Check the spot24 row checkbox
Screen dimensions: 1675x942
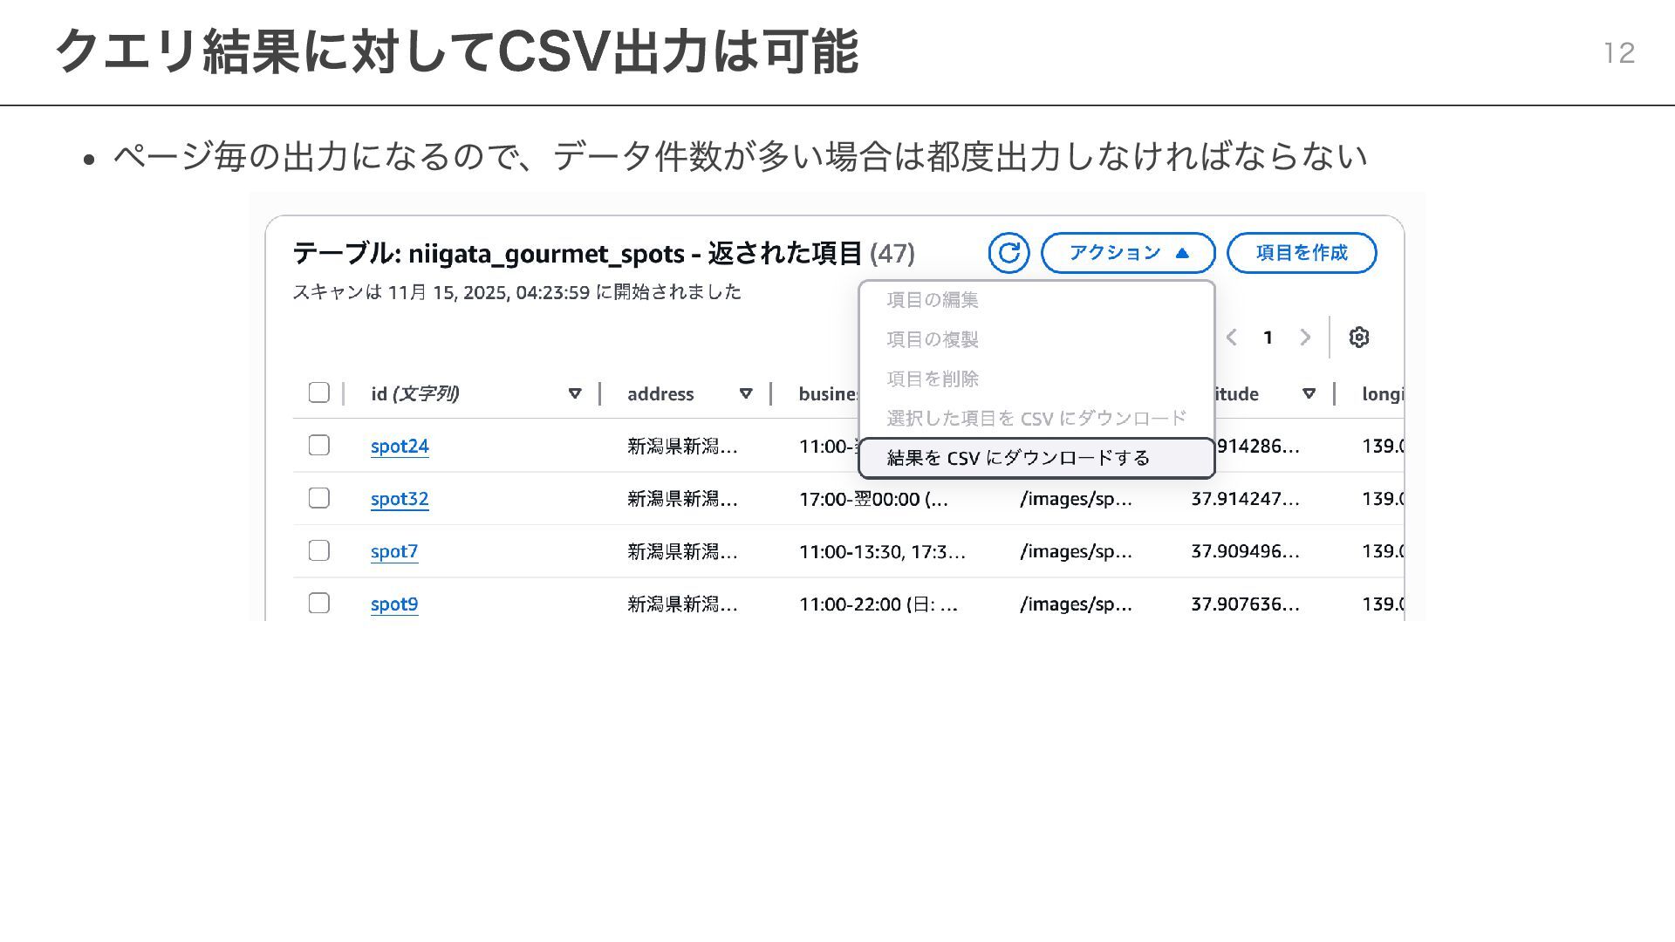click(x=319, y=446)
